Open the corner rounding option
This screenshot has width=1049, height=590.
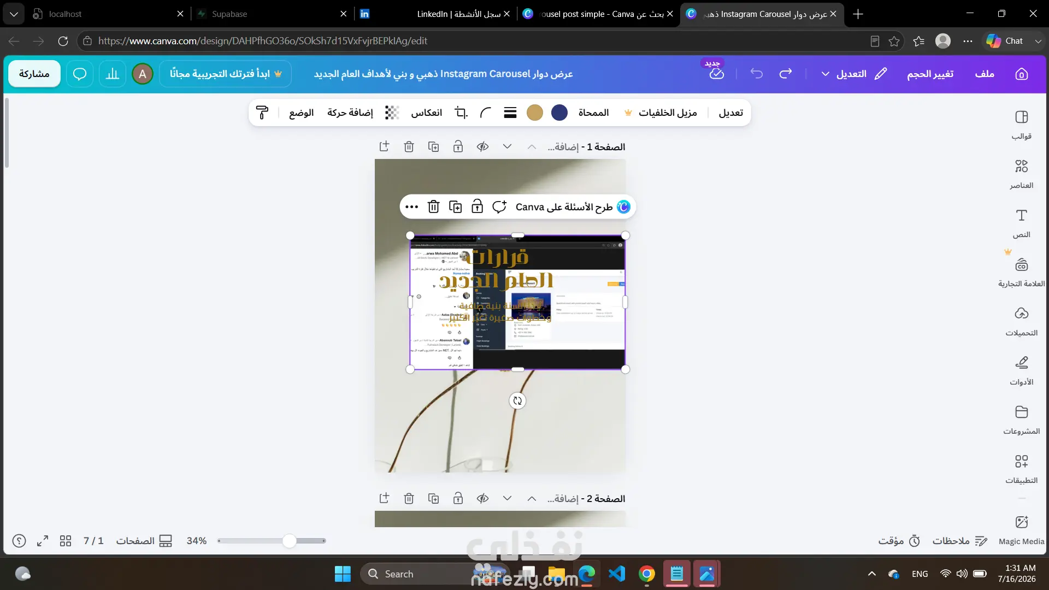(x=486, y=113)
